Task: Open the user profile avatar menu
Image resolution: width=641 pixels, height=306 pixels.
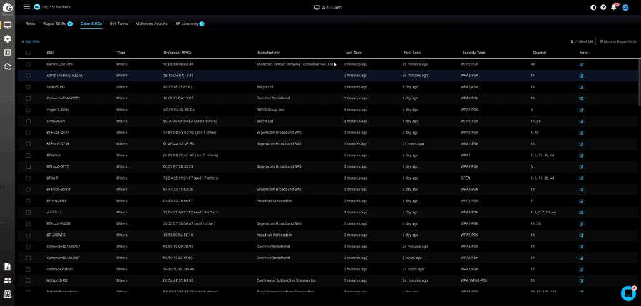Action: 626,7
